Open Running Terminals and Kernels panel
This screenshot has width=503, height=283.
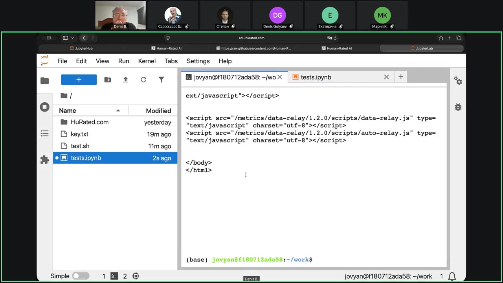pyautogui.click(x=45, y=107)
